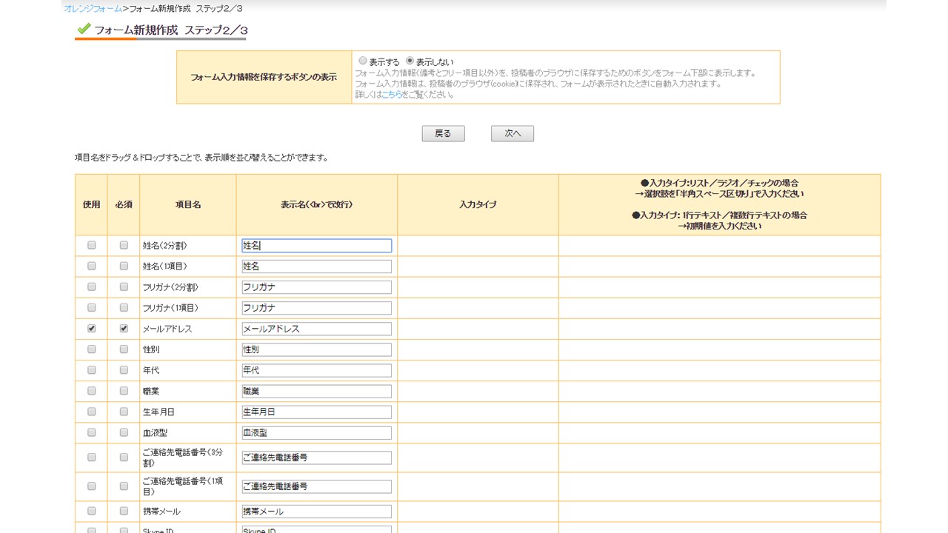Enable 使用 checkbox for 姓名(2分割)

[92, 245]
